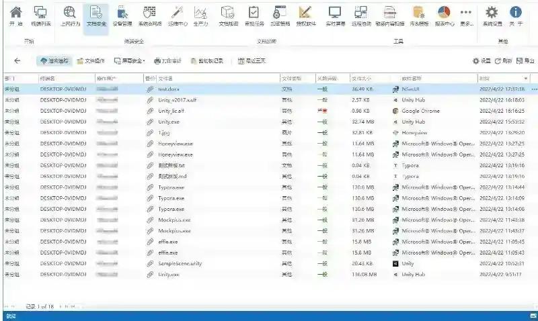Go back with the left arrow
Viewport: 538px width, 321px height.
point(17,61)
